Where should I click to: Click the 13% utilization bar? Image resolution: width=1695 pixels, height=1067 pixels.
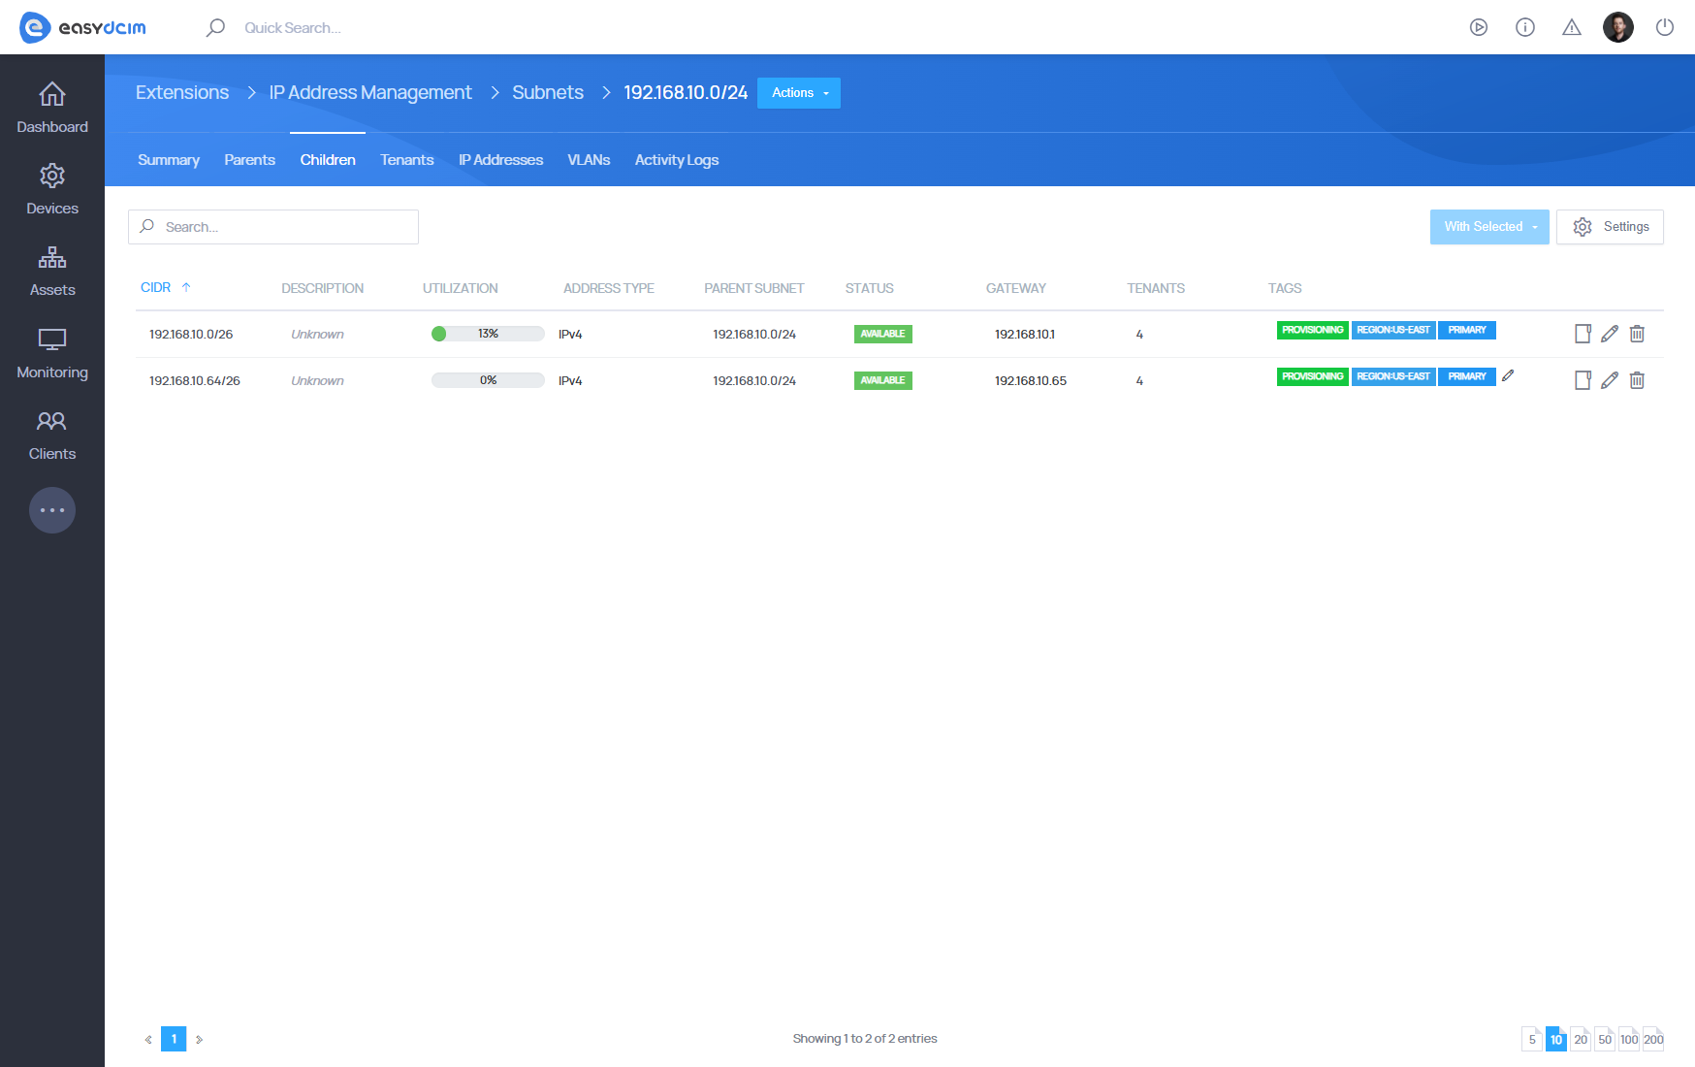point(488,334)
